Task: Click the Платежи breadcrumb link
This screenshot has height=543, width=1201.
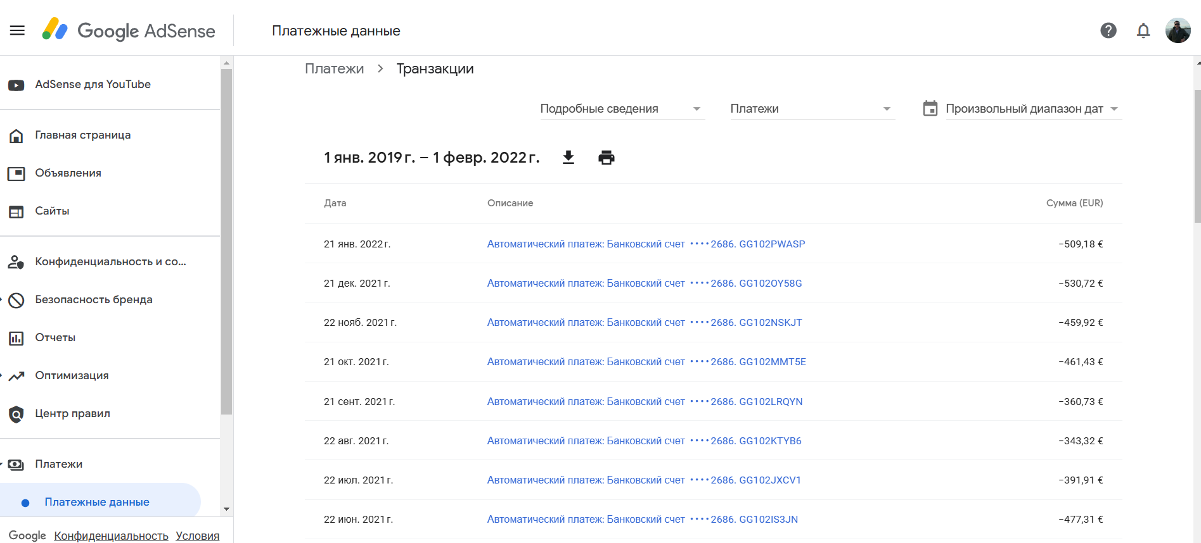Action: pos(334,69)
